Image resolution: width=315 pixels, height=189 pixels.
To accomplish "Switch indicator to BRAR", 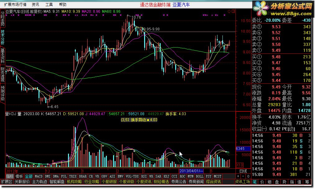I will (x=83, y=176).
